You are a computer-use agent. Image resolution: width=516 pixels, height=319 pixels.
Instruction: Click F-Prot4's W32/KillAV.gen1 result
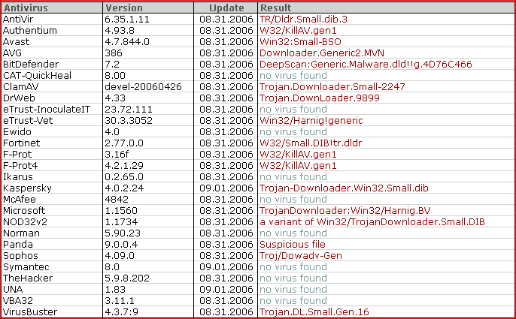[298, 166]
